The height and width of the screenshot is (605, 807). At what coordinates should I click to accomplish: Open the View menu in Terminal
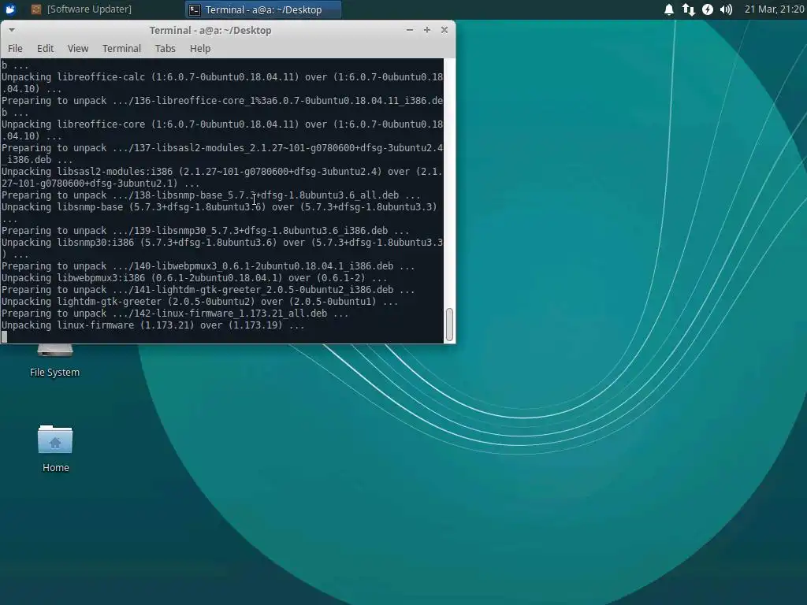(x=78, y=48)
